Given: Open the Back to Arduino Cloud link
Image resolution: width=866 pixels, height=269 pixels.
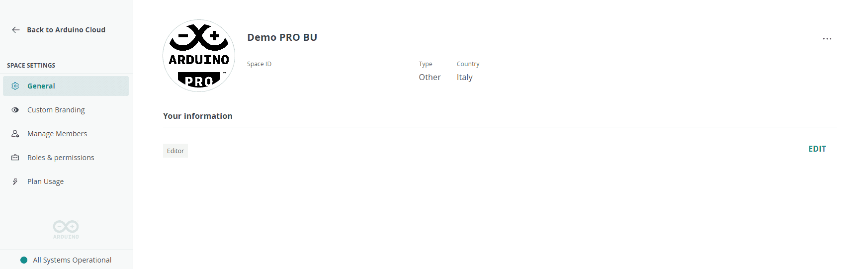Looking at the screenshot, I should [x=66, y=30].
